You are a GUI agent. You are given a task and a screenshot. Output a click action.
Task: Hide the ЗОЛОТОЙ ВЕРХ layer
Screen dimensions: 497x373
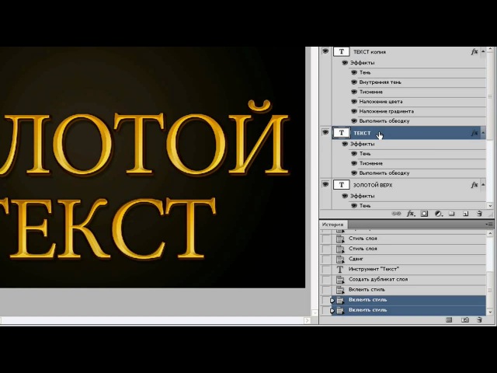325,184
